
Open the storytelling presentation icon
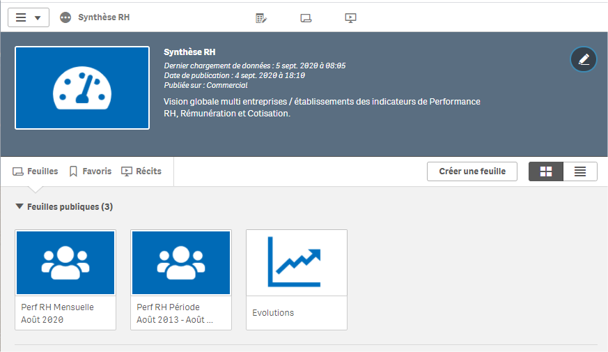[x=351, y=17]
